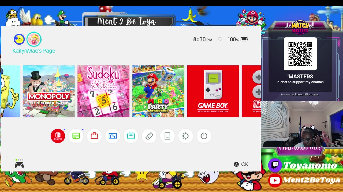Click the 100% battery percentage text
343x192 pixels.
pyautogui.click(x=233, y=39)
